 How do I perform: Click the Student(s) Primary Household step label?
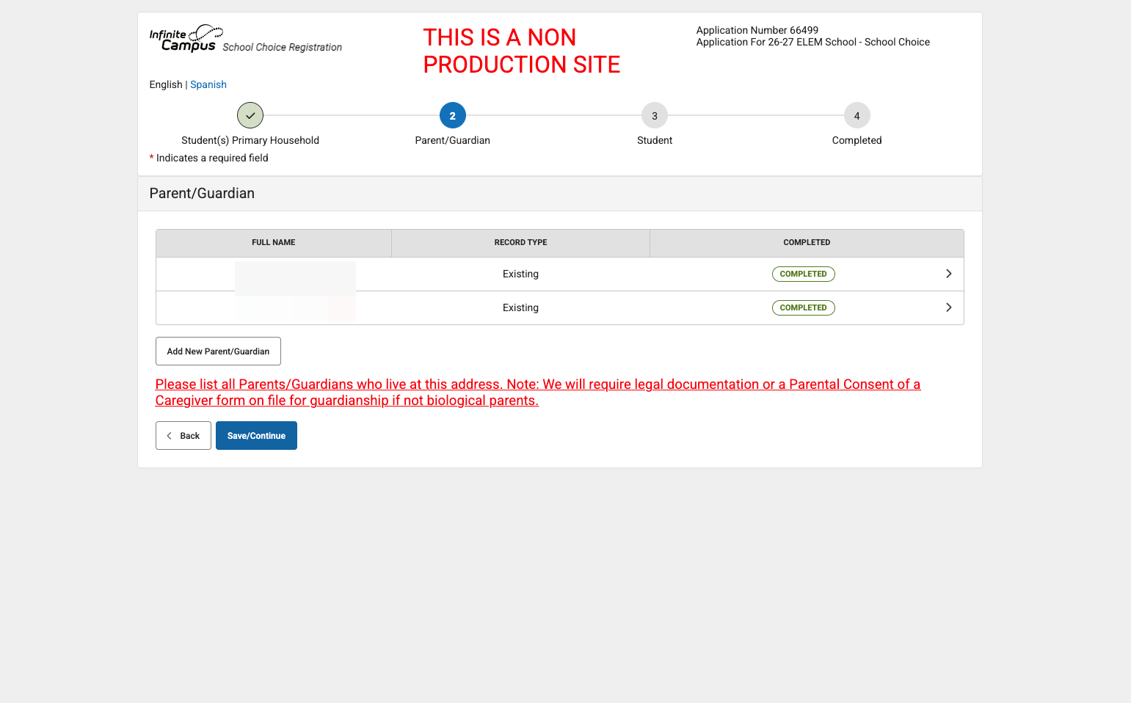pyautogui.click(x=250, y=140)
